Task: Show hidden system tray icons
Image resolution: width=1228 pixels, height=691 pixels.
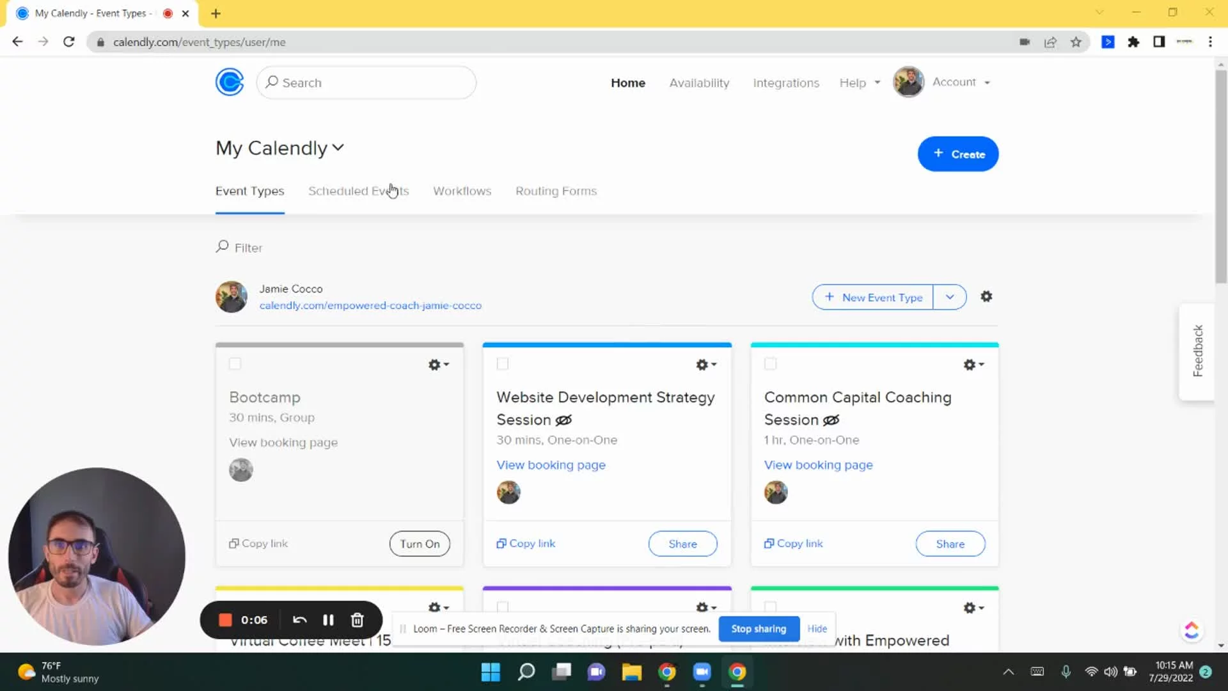Action: pos(1008,672)
